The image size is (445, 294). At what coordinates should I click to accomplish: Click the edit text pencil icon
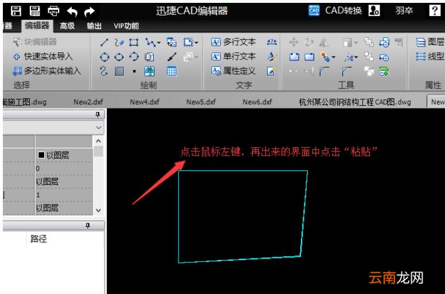pyautogui.click(x=272, y=71)
